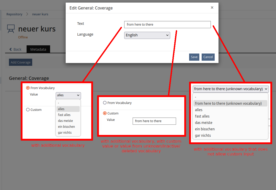Click breadcrumb chevron after Repository
Image resolution: width=276 pixels, height=190 pixels.
(x=27, y=14)
